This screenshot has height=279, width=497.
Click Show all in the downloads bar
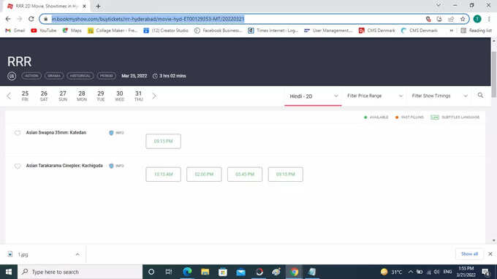point(469,254)
